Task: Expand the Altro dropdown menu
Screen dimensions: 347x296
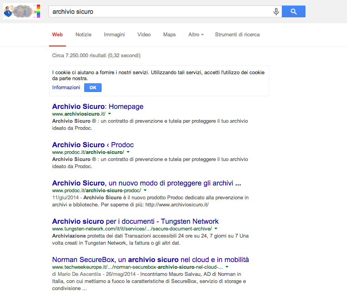Action: (x=196, y=35)
